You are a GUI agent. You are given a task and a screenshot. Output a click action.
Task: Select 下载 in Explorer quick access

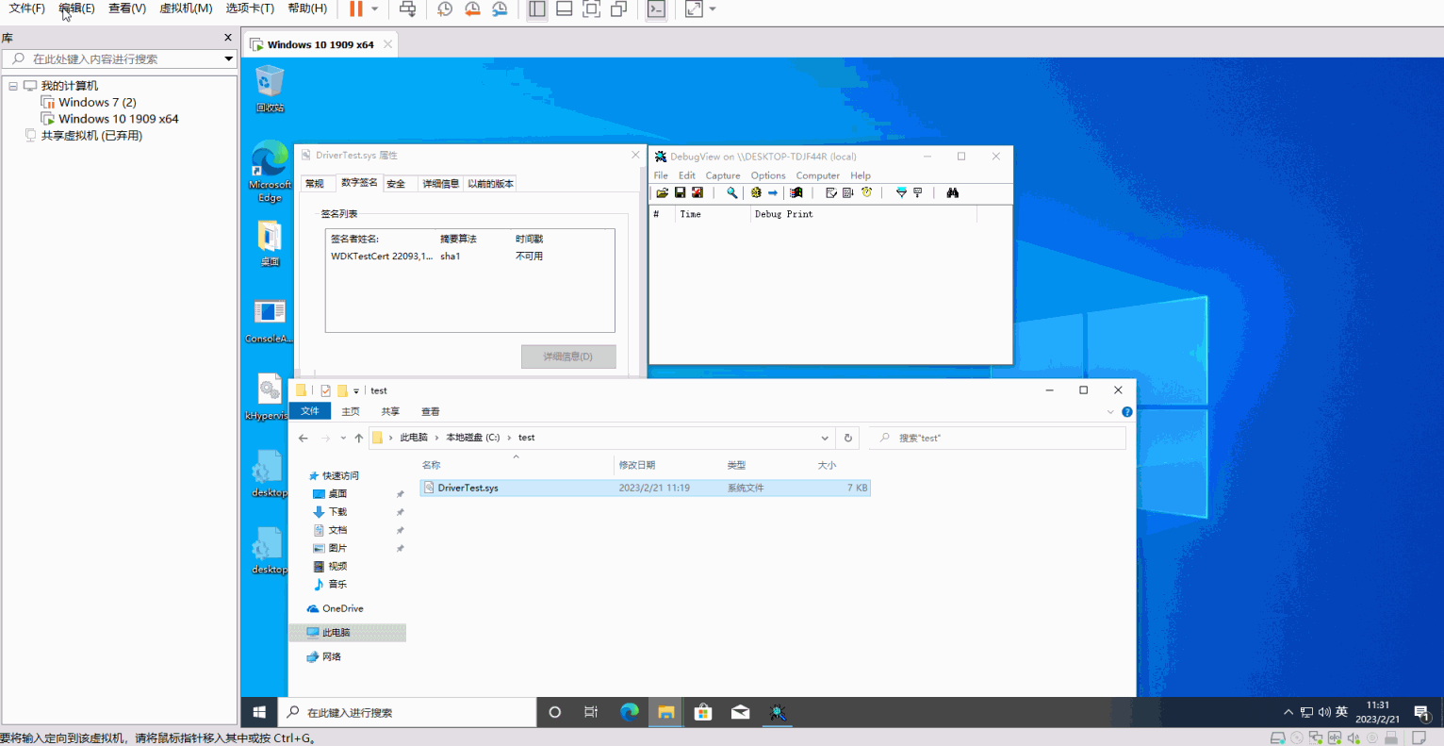(337, 512)
